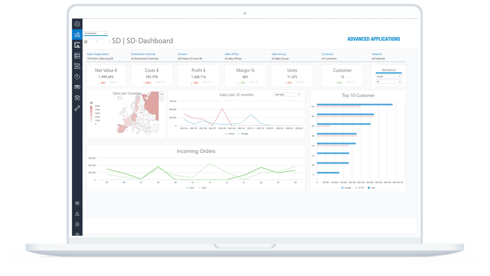
Task: Open the Variance Actual dropdown
Action: pos(388,76)
